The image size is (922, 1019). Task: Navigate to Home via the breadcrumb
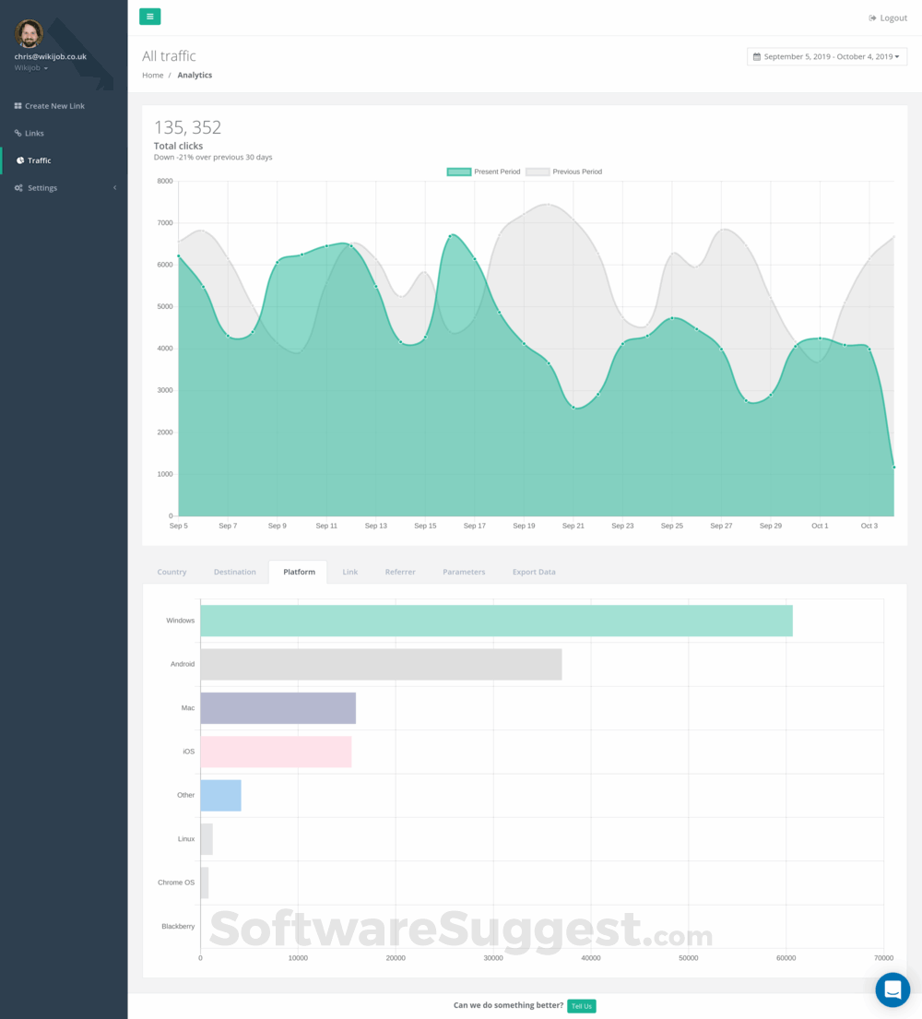(152, 75)
